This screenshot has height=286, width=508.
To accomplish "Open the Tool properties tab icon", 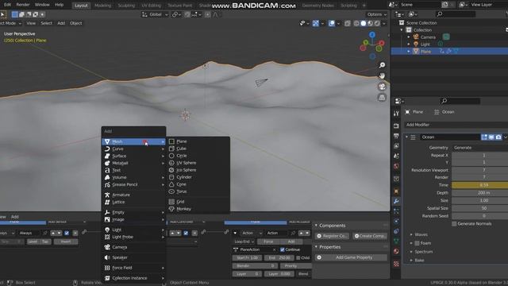I will [x=396, y=114].
